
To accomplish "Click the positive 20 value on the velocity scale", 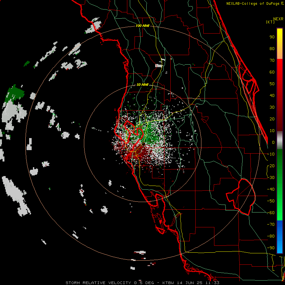I will (x=272, y=119).
